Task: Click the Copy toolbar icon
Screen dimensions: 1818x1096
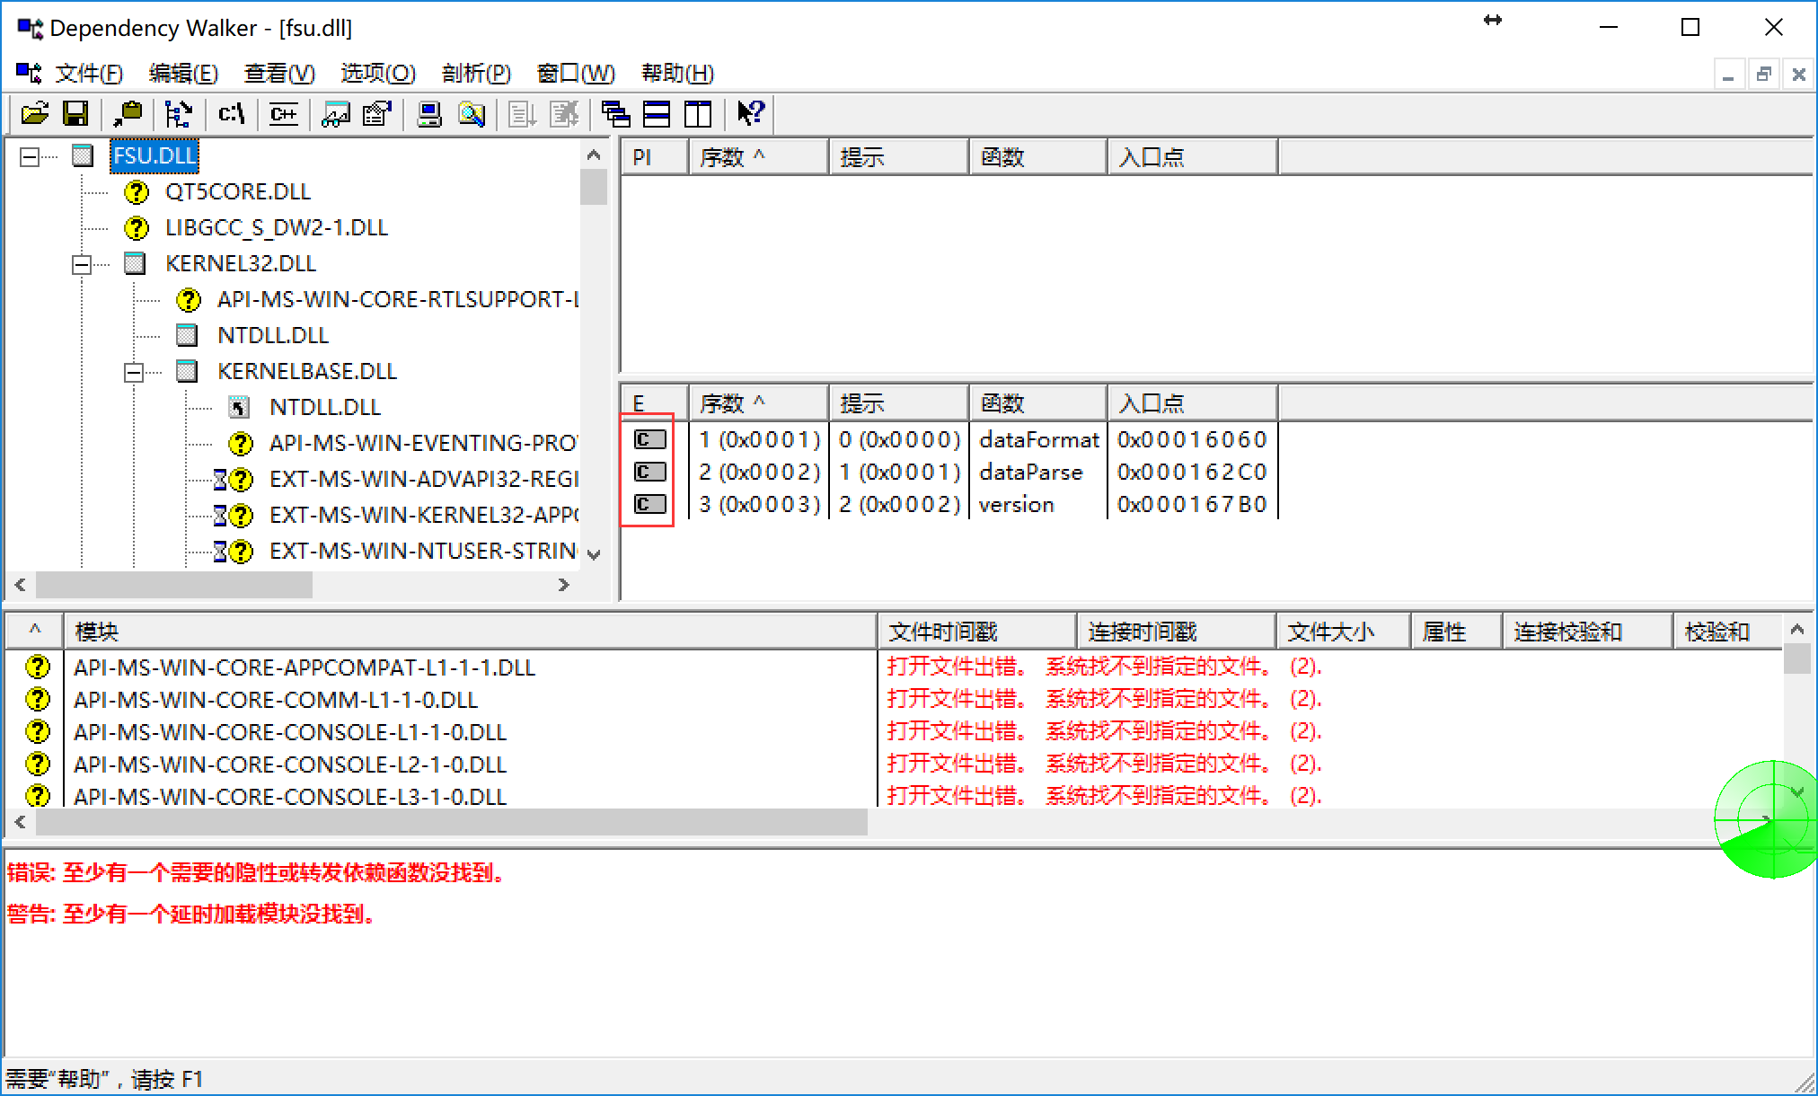Action: pos(127,114)
